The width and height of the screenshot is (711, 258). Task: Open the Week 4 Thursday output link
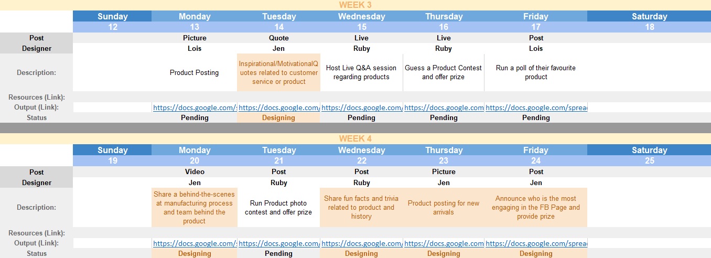click(444, 243)
